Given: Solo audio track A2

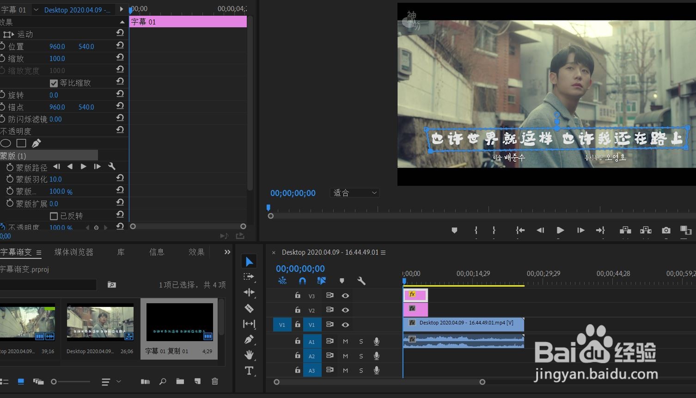Looking at the screenshot, I should [361, 356].
